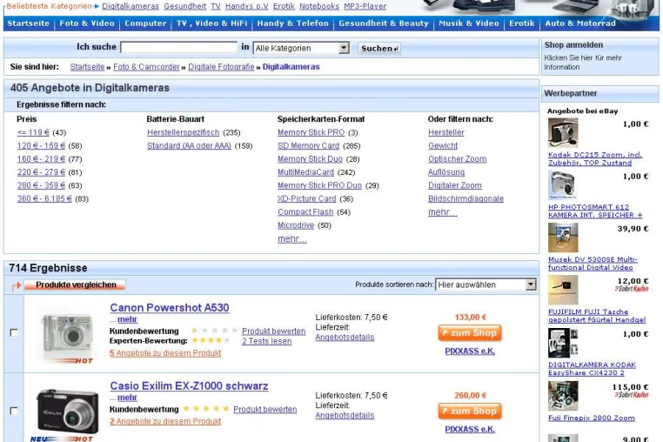Filter by Memory Stick PRO Duo format
The width and height of the screenshot is (663, 442).
pyautogui.click(x=319, y=185)
